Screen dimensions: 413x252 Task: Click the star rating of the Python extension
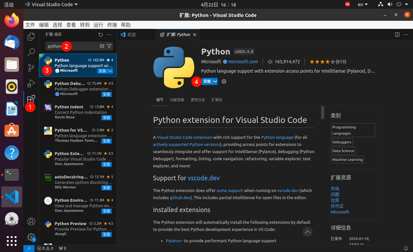(328, 62)
